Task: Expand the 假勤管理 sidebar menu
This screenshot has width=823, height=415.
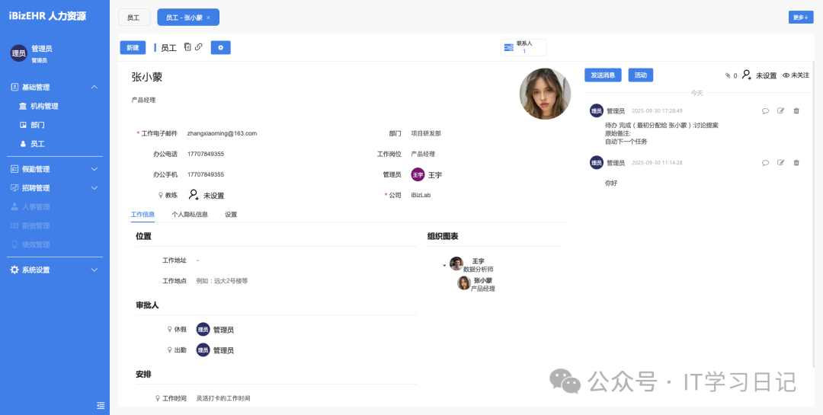Action: (x=94, y=169)
